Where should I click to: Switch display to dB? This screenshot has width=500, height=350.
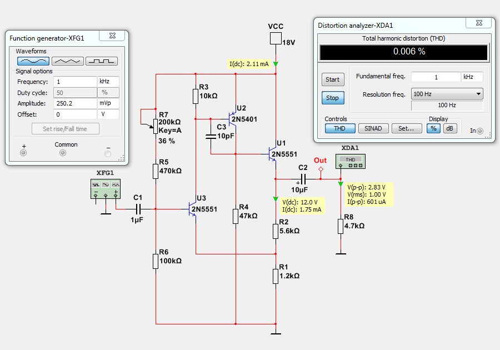pyautogui.click(x=450, y=128)
